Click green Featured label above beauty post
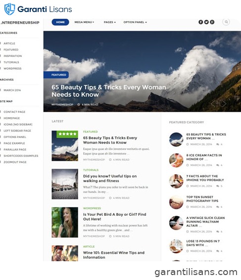 [x=91, y=132]
